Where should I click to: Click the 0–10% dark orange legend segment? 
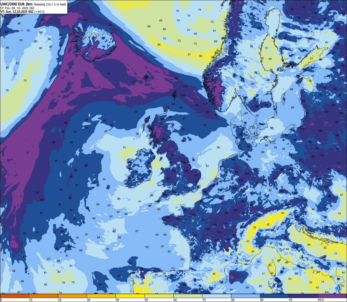pyautogui.click(x=14, y=296)
